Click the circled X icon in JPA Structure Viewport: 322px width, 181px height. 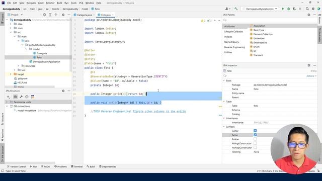[27, 97]
